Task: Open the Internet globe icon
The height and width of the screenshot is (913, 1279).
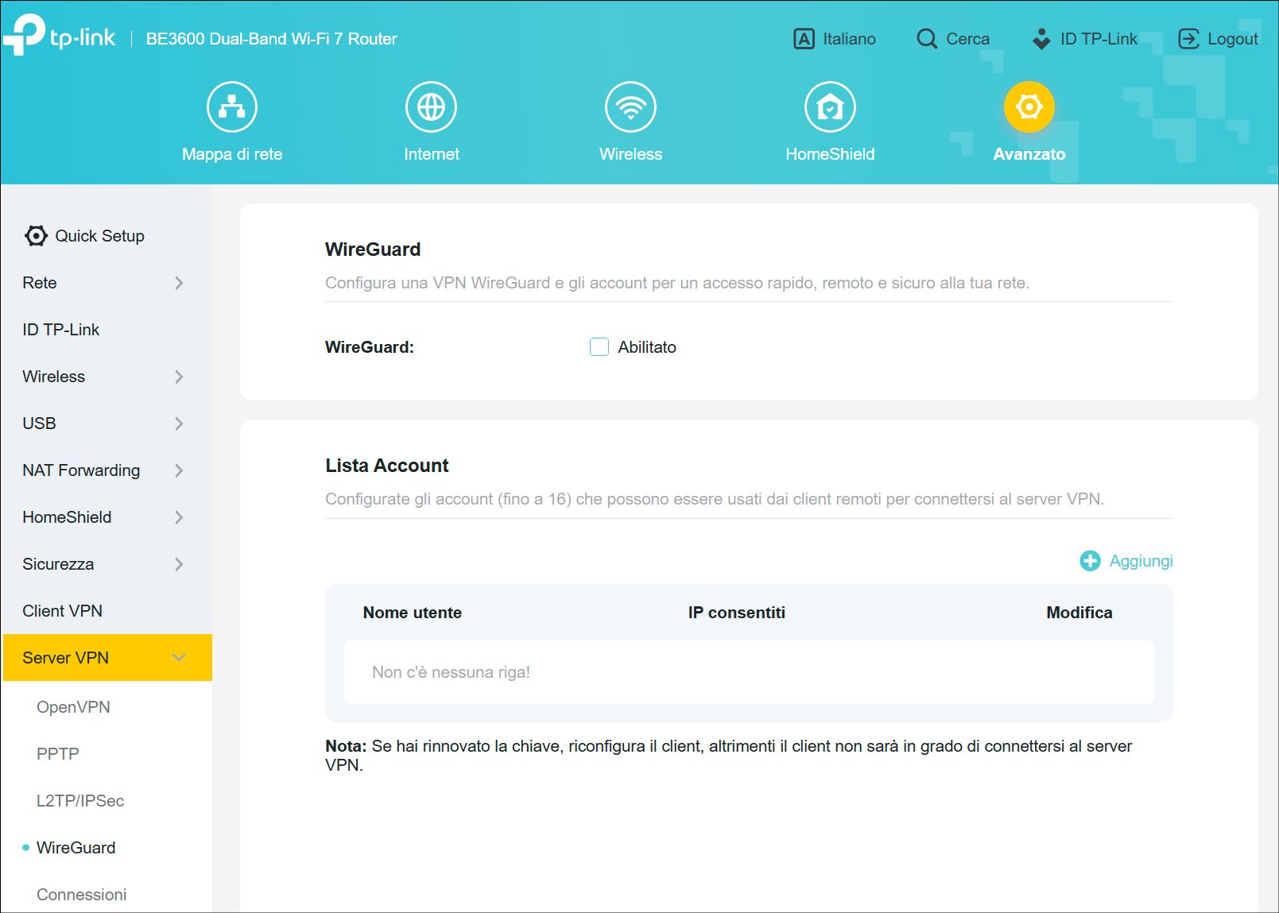Action: tap(431, 106)
